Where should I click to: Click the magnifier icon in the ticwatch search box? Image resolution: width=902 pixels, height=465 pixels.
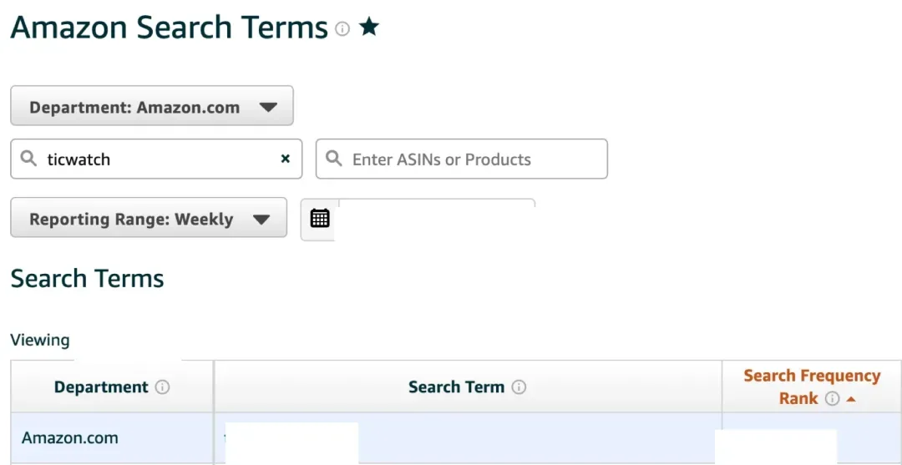click(x=28, y=158)
